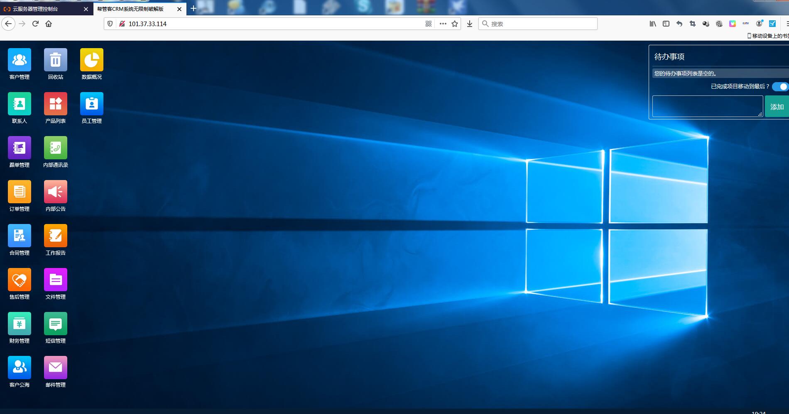789x414 pixels.
Task: Open the 内部公告 internal announcement icon
Action: 55,192
